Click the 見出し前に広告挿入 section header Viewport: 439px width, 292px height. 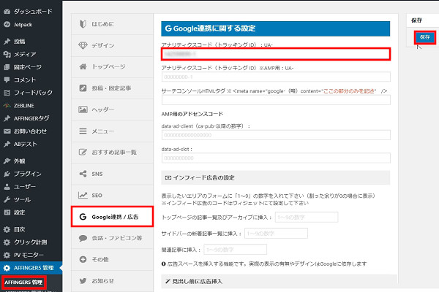(279, 281)
